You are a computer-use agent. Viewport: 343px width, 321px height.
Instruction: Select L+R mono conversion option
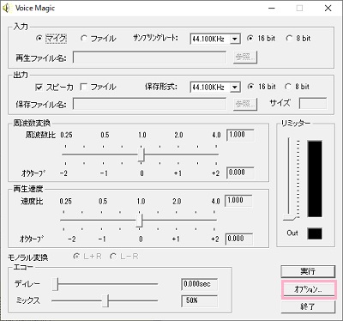click(x=76, y=257)
